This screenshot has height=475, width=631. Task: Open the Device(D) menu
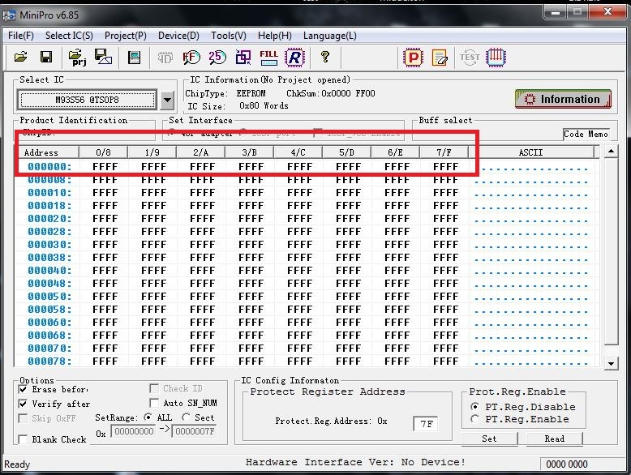(178, 36)
